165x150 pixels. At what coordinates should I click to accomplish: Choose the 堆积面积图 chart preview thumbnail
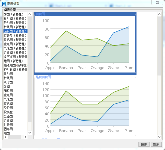(85, 106)
